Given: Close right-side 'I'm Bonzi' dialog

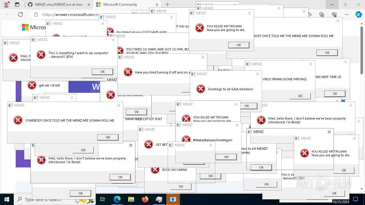Looking at the screenshot, I should pyautogui.click(x=351, y=105).
